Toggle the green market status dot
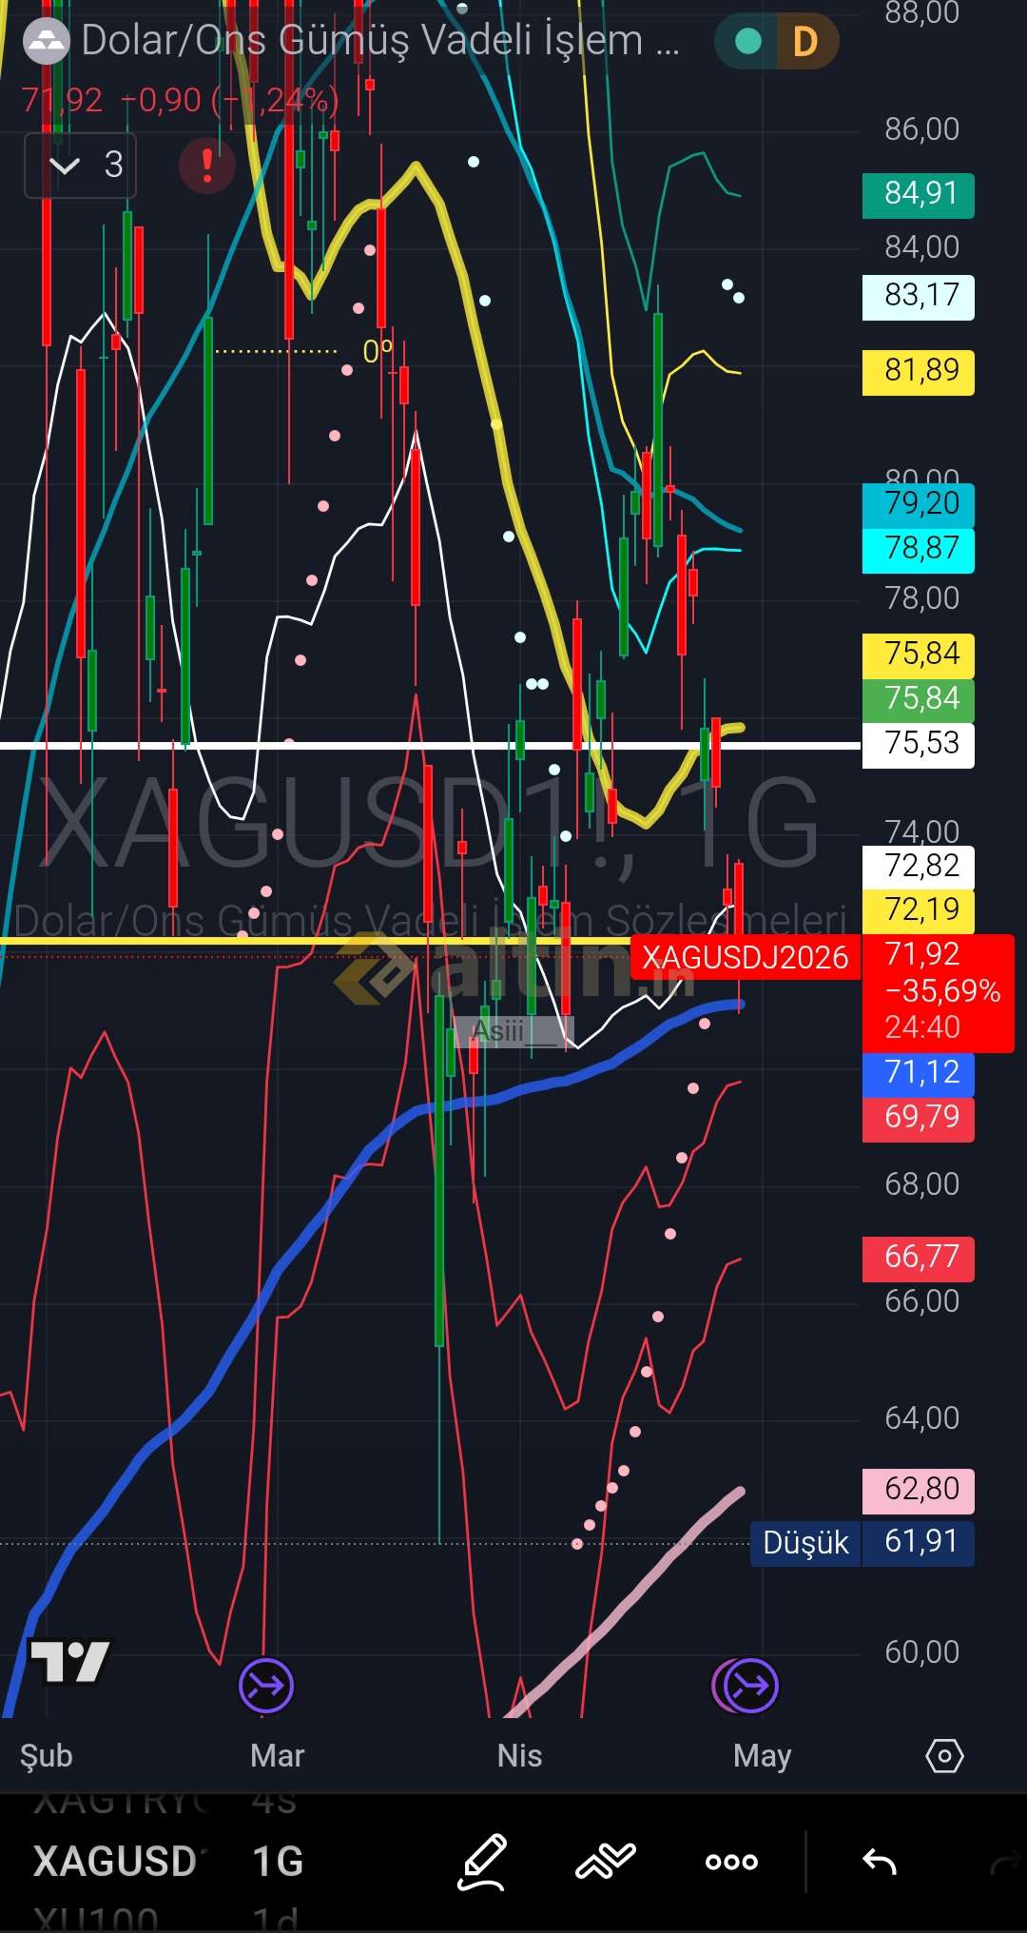This screenshot has height=1933, width=1027. click(x=748, y=41)
